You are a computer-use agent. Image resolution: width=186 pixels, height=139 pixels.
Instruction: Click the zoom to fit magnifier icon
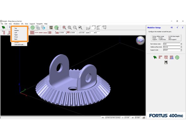(x=80, y=28)
